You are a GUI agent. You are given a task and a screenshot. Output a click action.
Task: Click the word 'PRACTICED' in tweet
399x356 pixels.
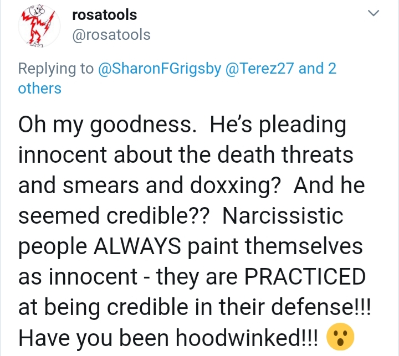[x=305, y=277]
